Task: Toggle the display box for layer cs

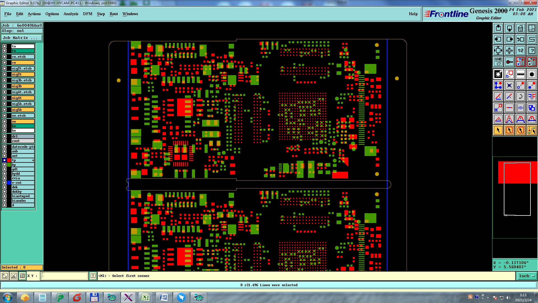Action: 4,63
